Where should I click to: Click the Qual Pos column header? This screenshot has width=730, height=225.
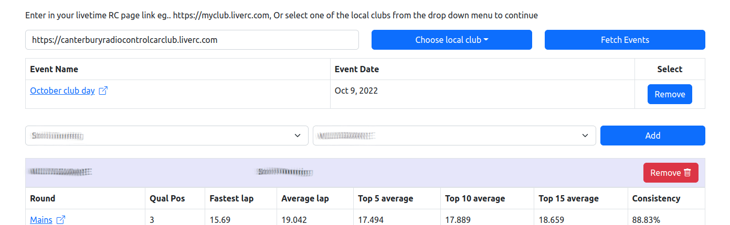[167, 198]
